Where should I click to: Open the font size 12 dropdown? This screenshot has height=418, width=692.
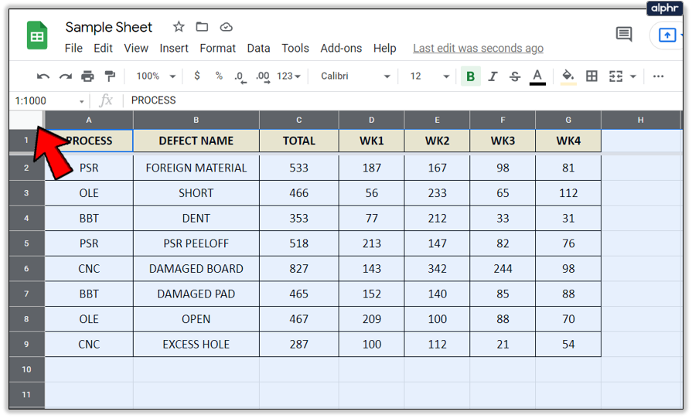pyautogui.click(x=429, y=76)
